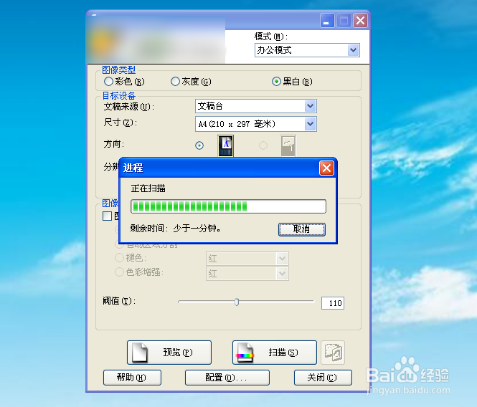Viewport: 477px width, 407px height.
Task: Click the 扫描 scan button
Action: pyautogui.click(x=275, y=353)
